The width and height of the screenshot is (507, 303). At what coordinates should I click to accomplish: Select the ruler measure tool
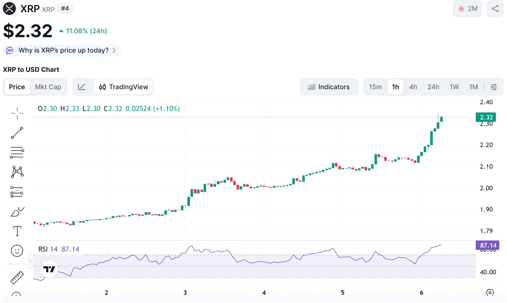(17, 277)
